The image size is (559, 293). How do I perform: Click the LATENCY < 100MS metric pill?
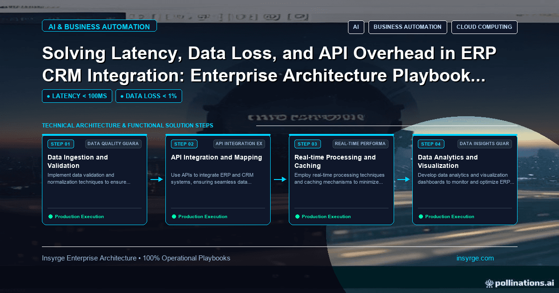tap(77, 96)
